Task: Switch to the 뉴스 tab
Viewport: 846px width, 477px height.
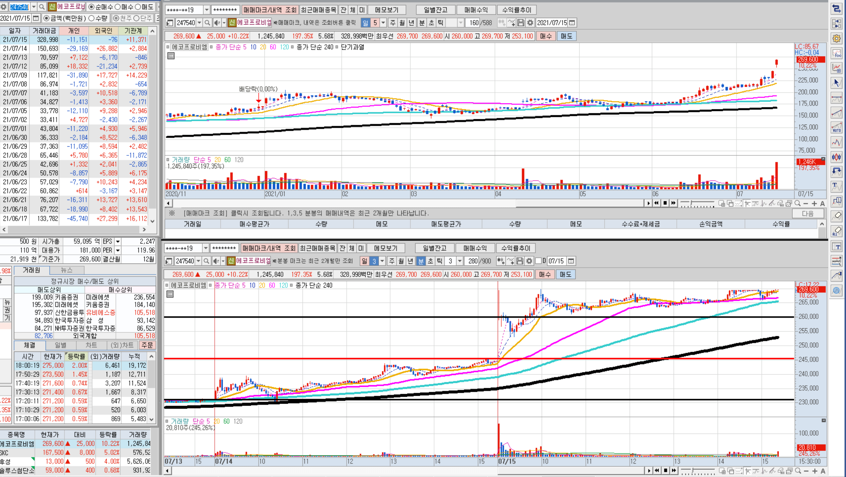Action: [x=66, y=270]
